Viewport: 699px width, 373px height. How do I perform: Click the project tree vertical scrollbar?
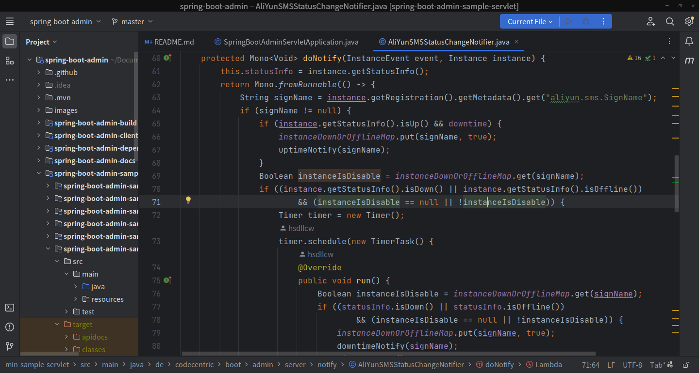(136, 107)
